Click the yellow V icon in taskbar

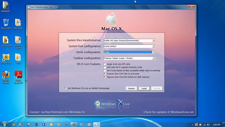pyautogui.click(x=51, y=125)
